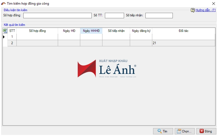The height and width of the screenshot is (136, 218).
Task: Click the Ngày HHHĐ column header
Action: coord(91,31)
